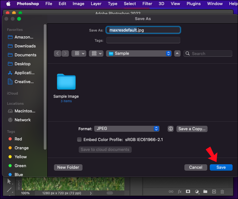Open the icon view options dropdown
This screenshot has height=199, width=238.
point(79,53)
